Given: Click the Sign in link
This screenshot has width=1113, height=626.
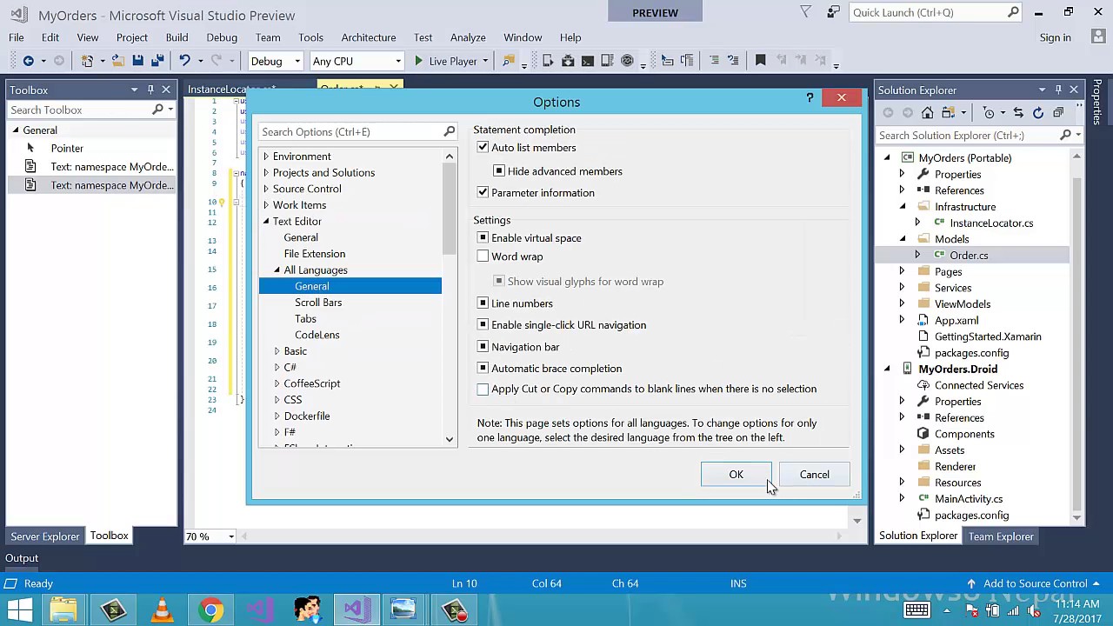Looking at the screenshot, I should tap(1055, 37).
